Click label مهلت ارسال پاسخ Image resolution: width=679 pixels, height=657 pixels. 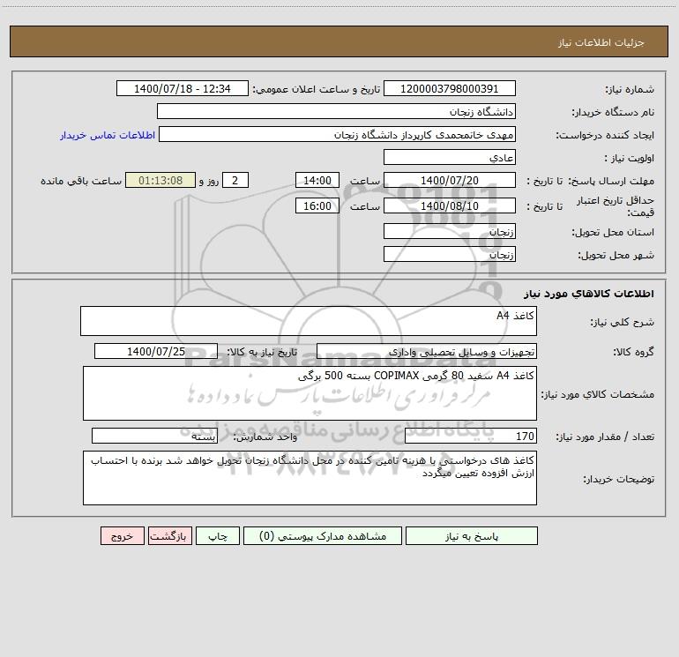click(x=611, y=181)
